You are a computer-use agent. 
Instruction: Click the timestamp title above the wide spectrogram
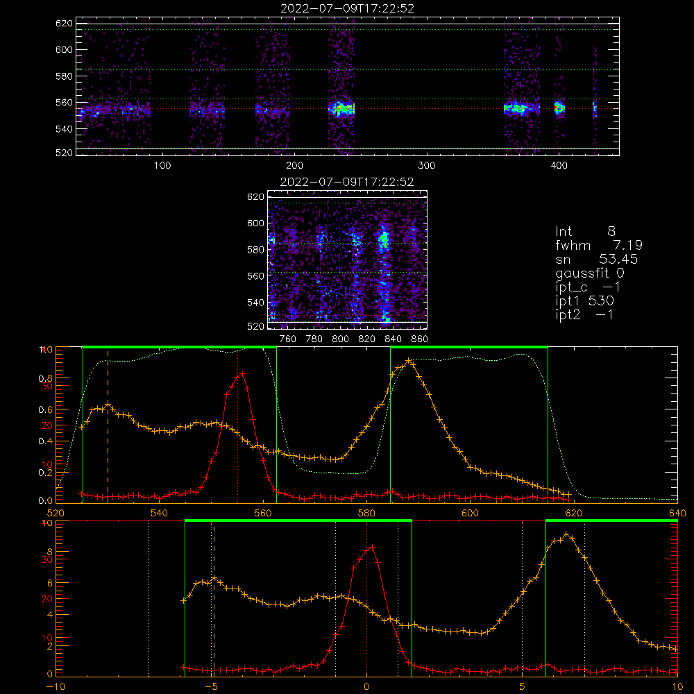tap(348, 8)
